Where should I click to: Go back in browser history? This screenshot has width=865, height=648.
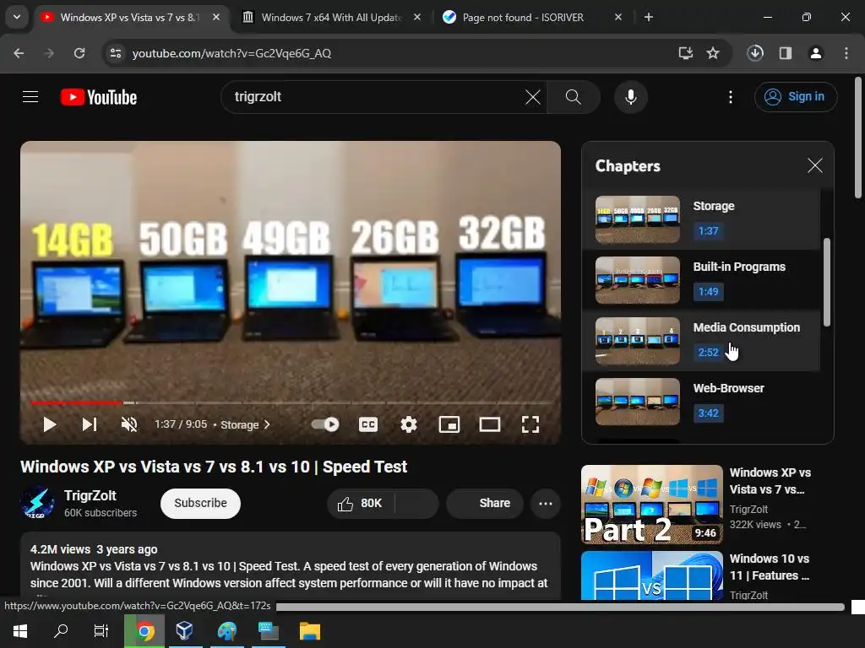pos(19,53)
